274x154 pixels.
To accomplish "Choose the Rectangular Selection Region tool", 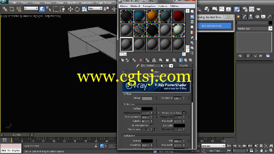I will tap(55, 9).
